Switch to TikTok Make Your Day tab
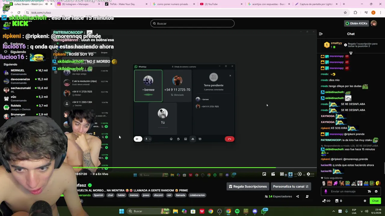The image size is (385, 216). [126, 4]
